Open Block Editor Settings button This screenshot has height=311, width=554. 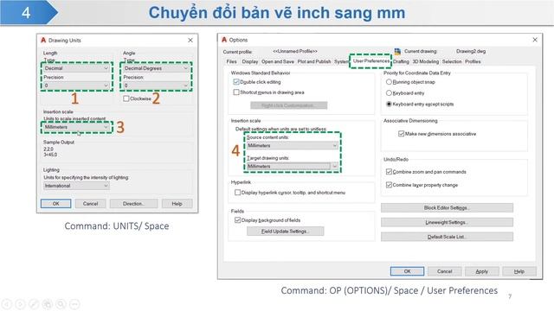tap(447, 207)
